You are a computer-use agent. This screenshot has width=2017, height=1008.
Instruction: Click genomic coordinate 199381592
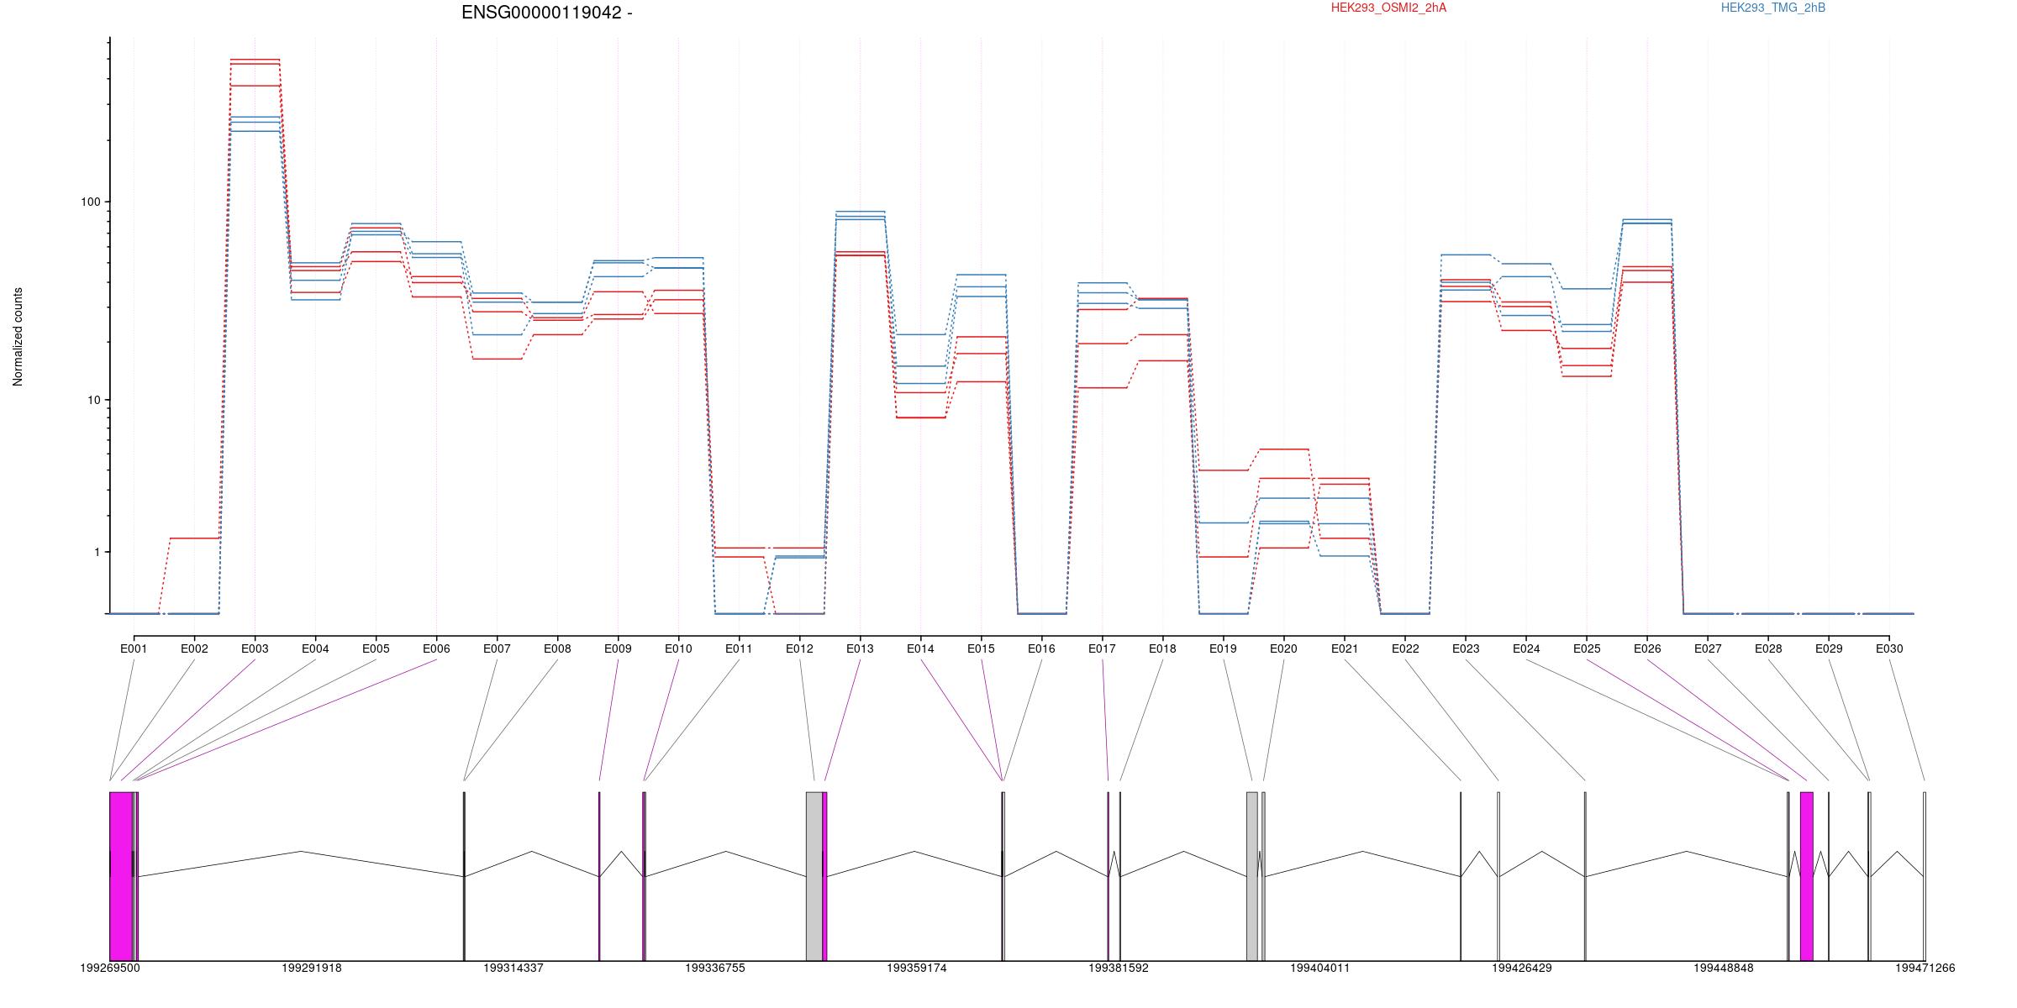(x=1119, y=969)
